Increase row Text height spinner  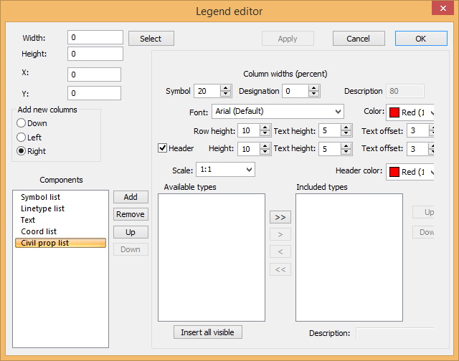pos(346,127)
